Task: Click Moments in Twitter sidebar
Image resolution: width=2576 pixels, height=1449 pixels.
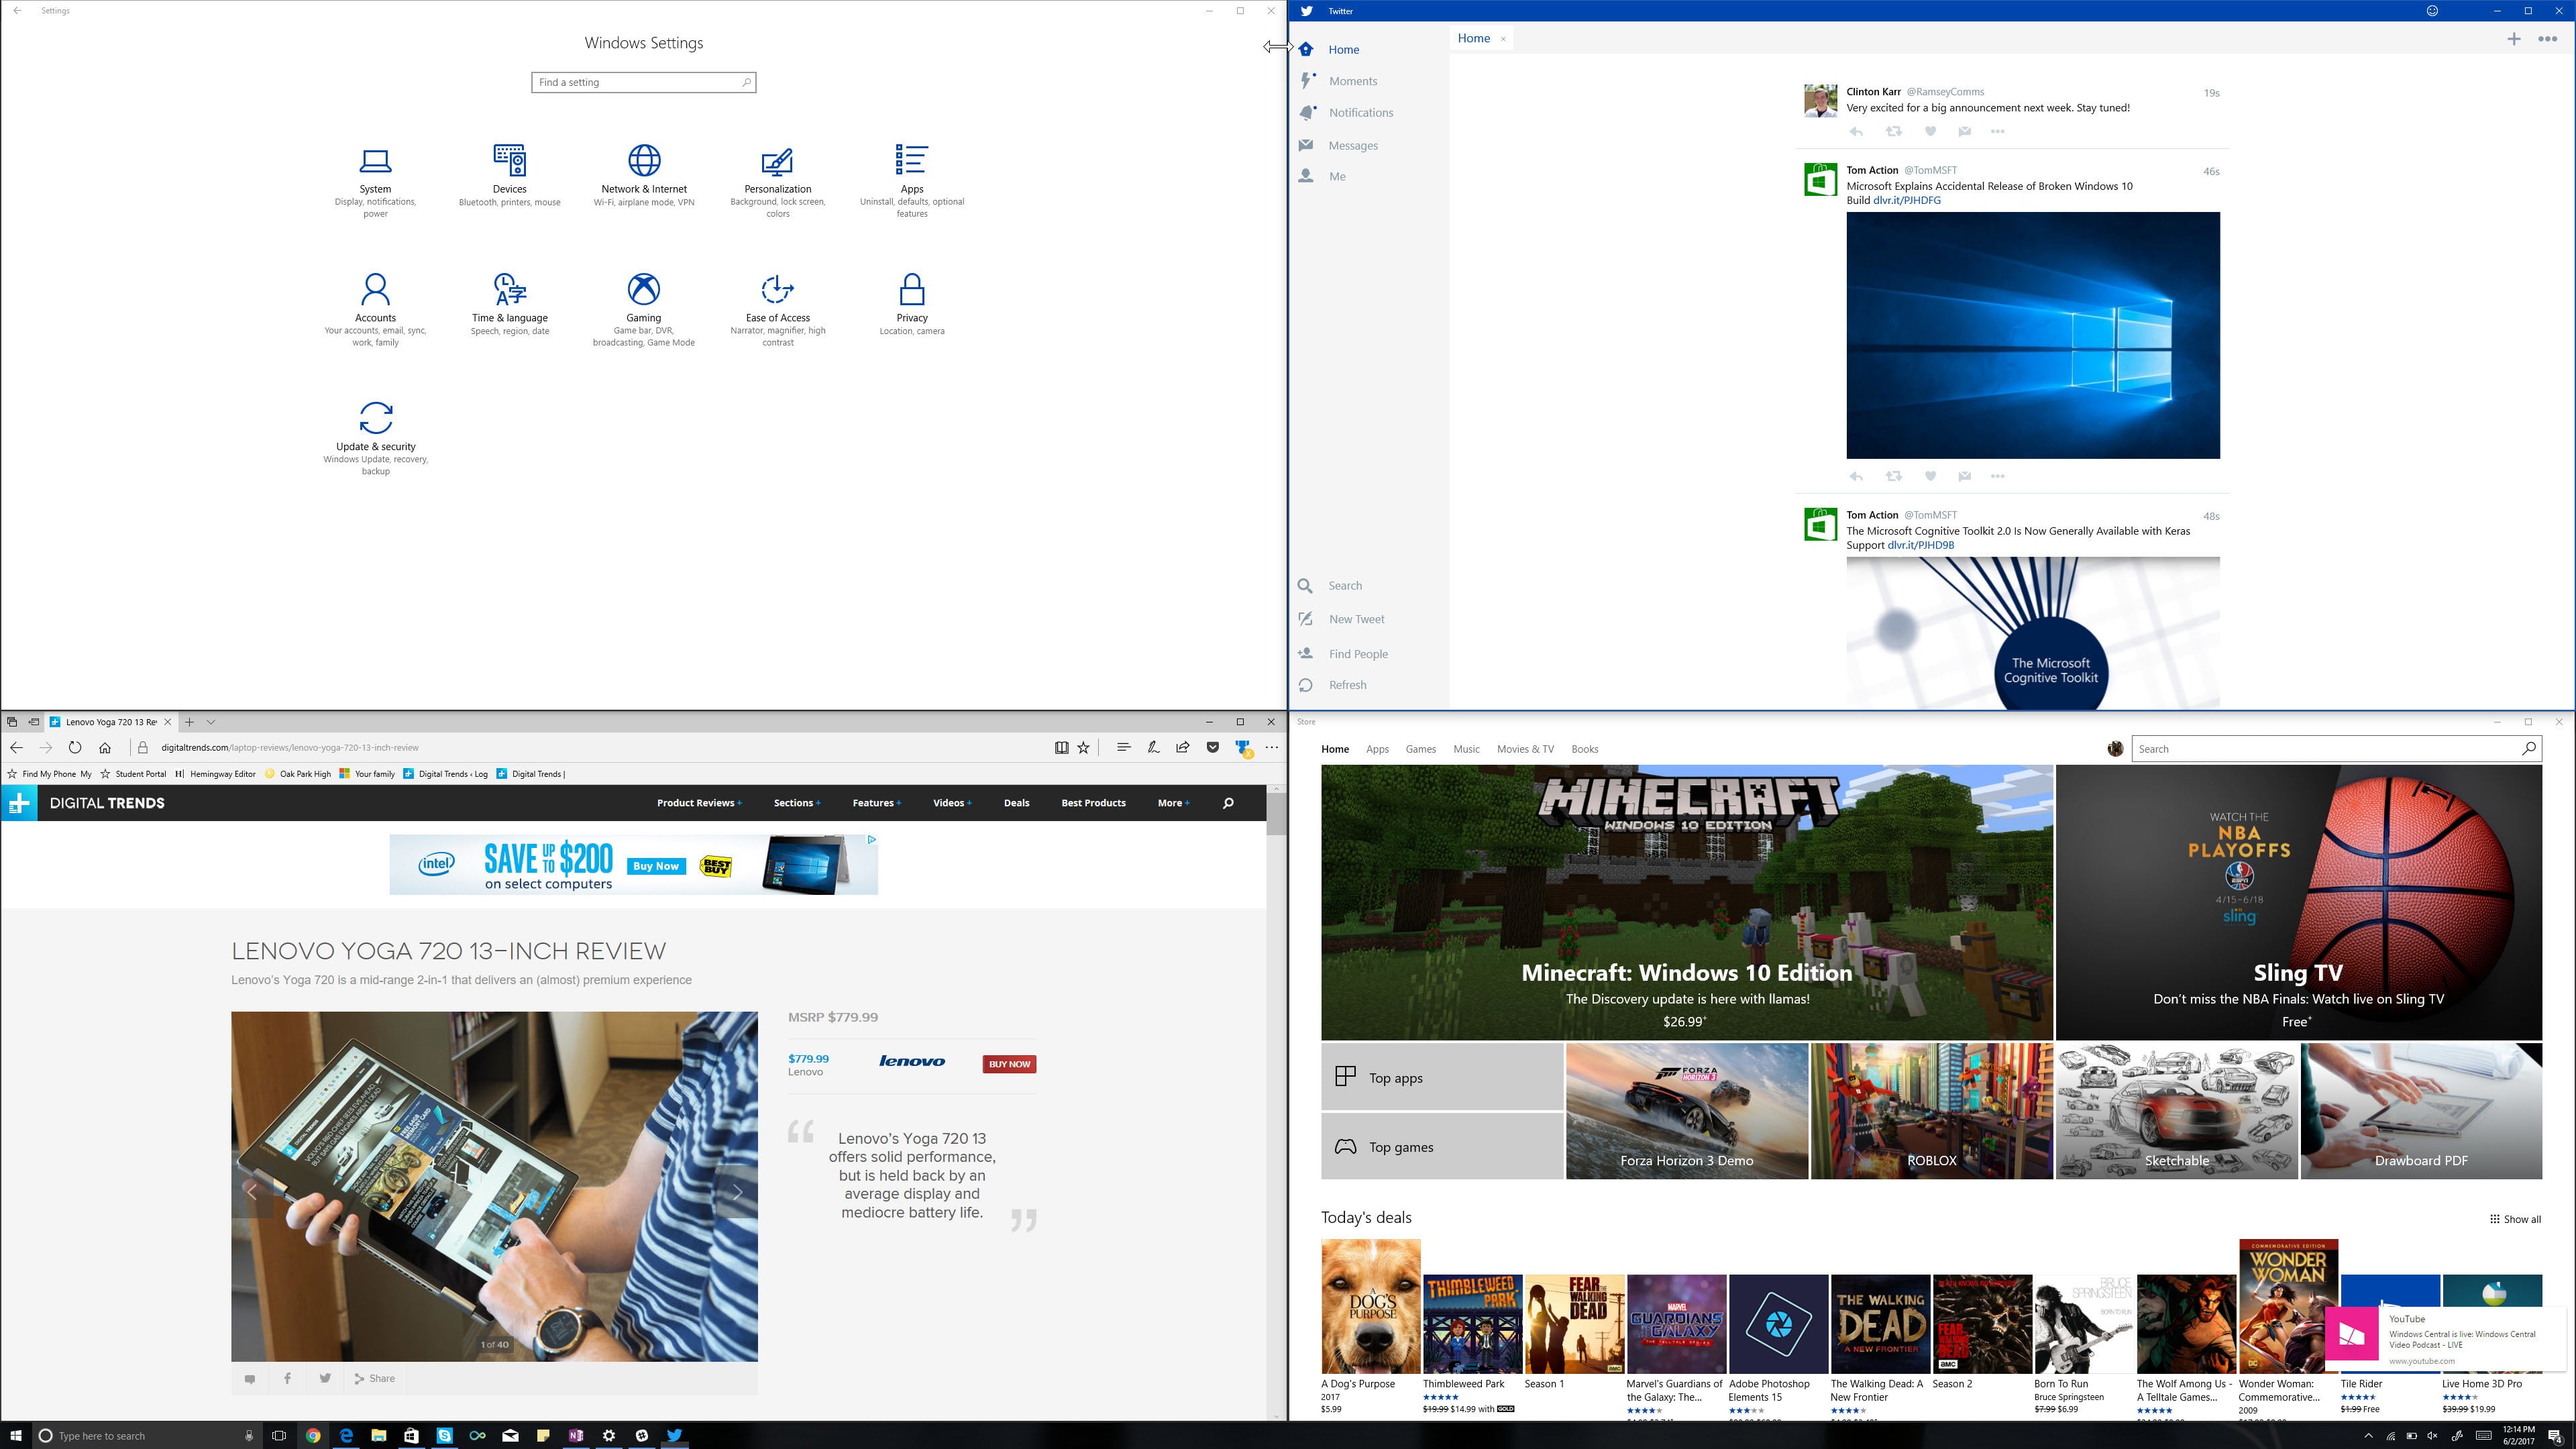Action: (1352, 81)
